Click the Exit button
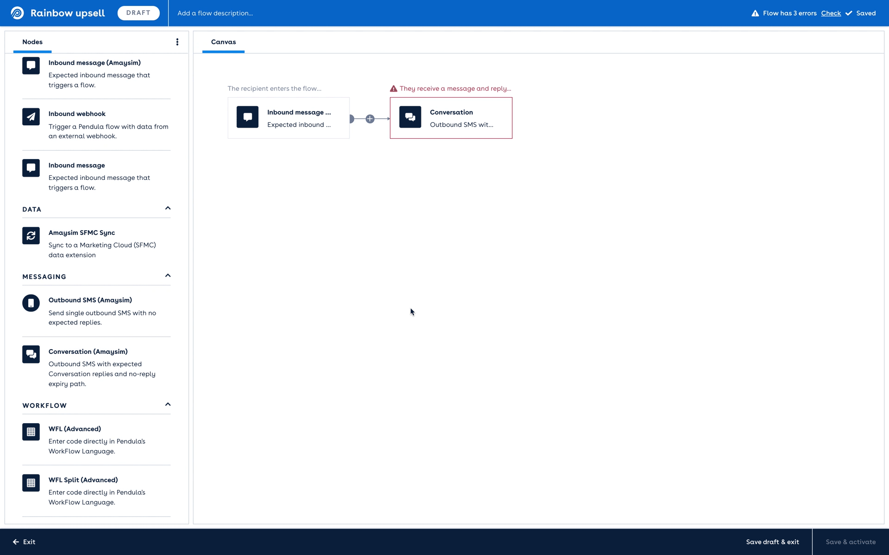This screenshot has width=889, height=555. pyautogui.click(x=24, y=542)
